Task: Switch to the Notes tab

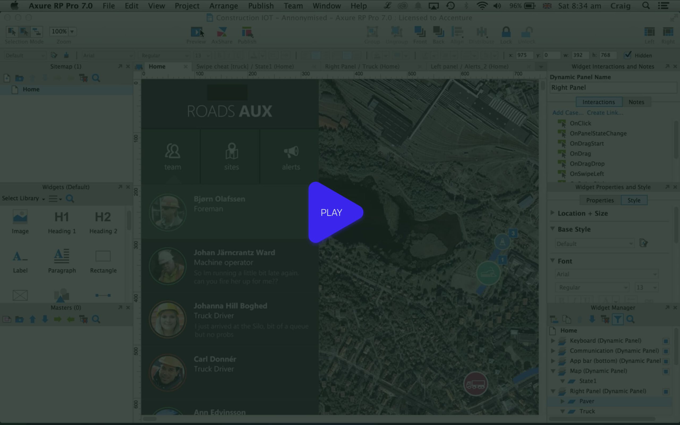Action: pyautogui.click(x=636, y=102)
